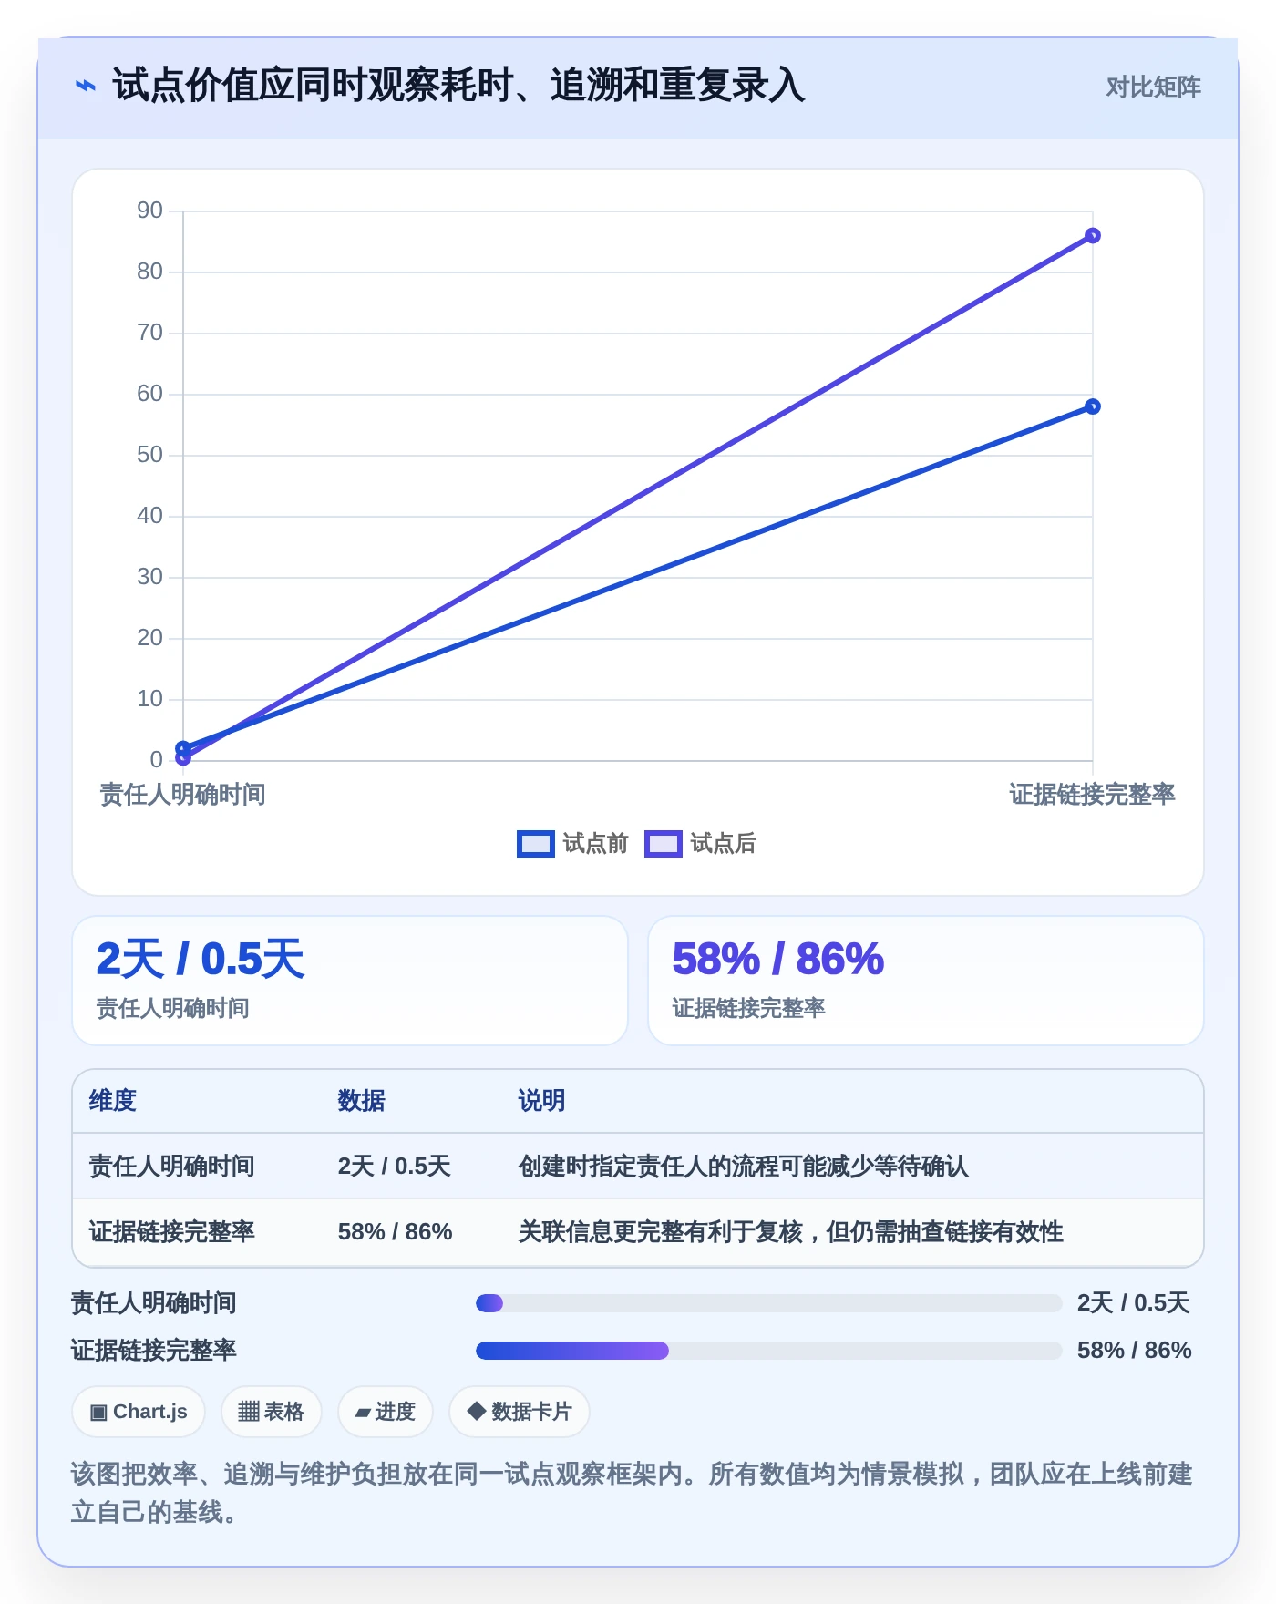
Task: Click the 责任人明确时间 progress bar
Action: tap(768, 1303)
